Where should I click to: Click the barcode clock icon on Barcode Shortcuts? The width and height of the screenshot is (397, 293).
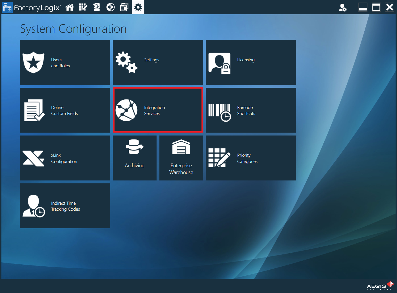coord(220,110)
